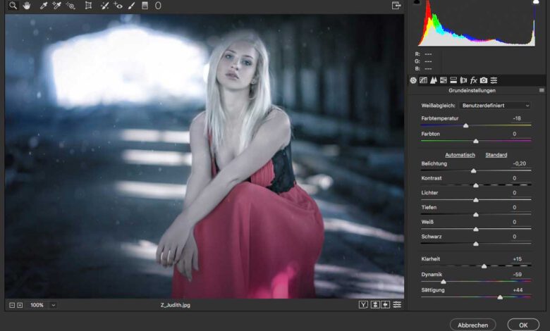Activate the Red Eye Removal tool
Image resolution: width=550 pixels, height=331 pixels.
tap(118, 6)
